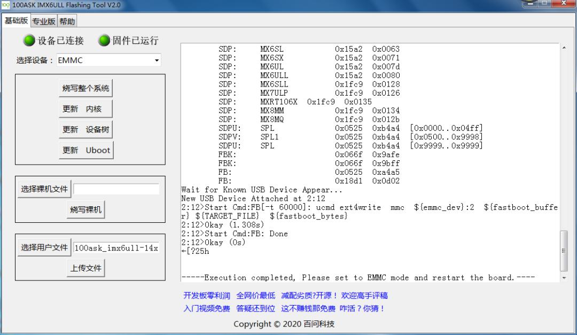Click the log scrollbar up arrow

564,48
